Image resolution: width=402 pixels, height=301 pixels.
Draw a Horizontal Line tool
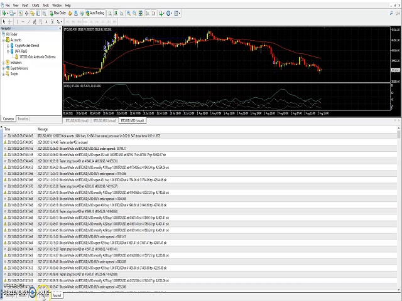pos(23,22)
